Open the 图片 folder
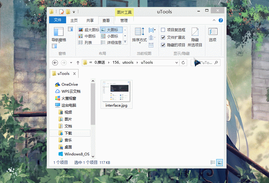 tap(65, 119)
